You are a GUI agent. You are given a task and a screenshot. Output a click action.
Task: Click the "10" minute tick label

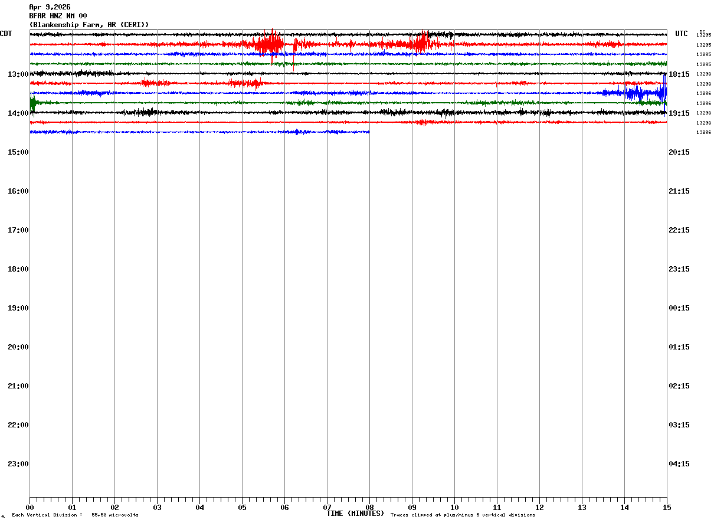point(454,508)
